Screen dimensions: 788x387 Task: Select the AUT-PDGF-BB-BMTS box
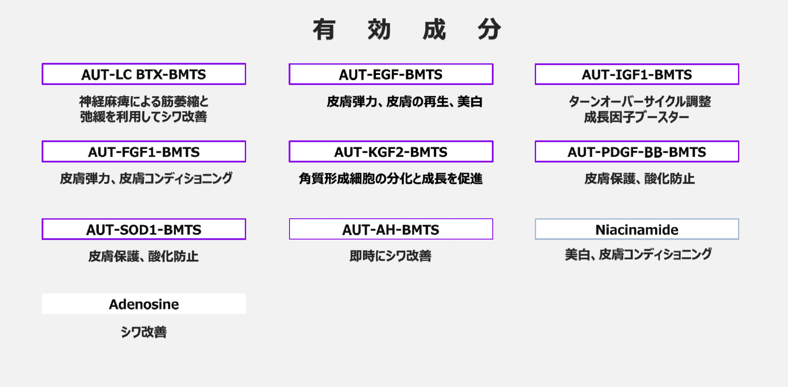(637, 152)
